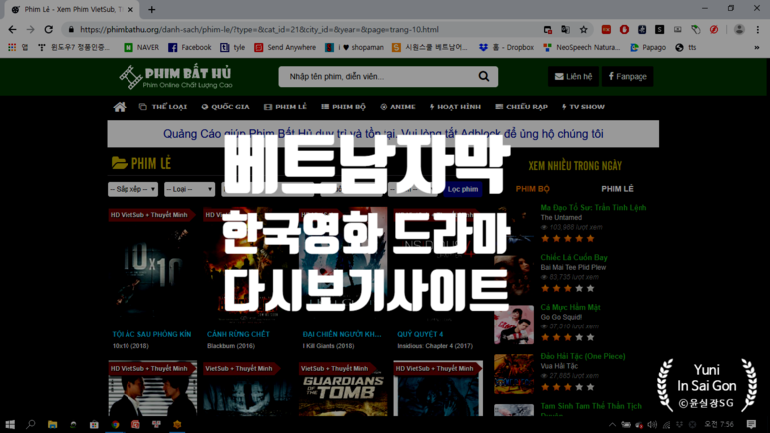Open the Go Go Squid thumbnail
Screen dimensions: 770x433
pyautogui.click(x=514, y=325)
